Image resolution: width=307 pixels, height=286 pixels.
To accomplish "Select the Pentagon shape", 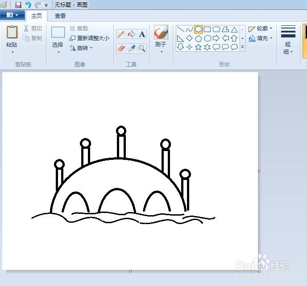I will click(x=198, y=38).
